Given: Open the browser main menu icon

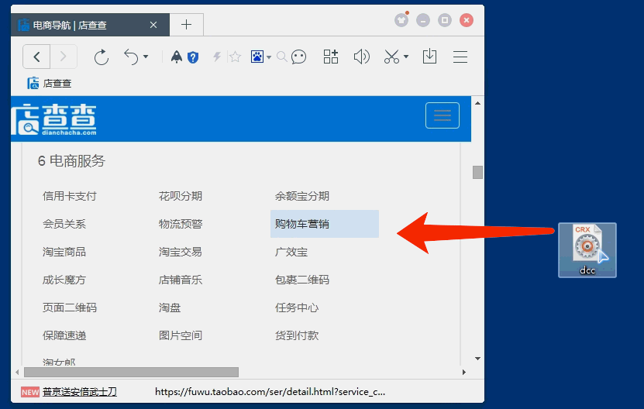Looking at the screenshot, I should click(x=460, y=57).
